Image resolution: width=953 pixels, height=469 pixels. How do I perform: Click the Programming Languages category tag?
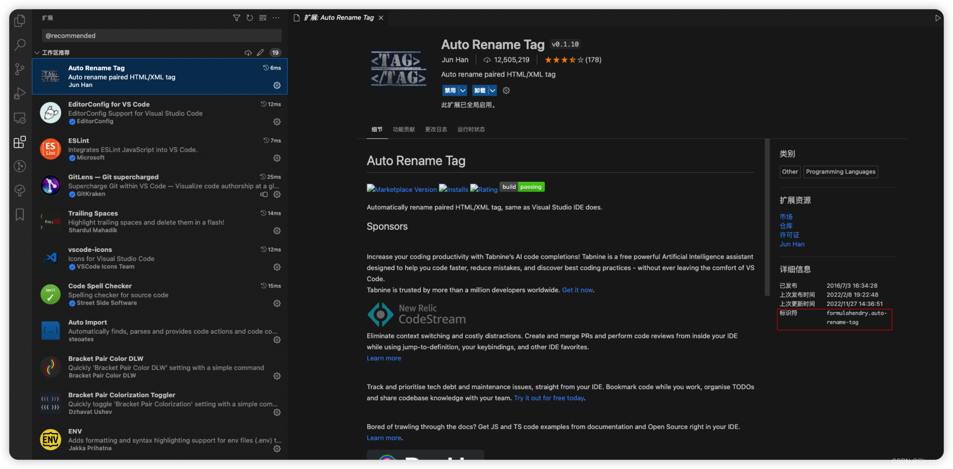pyautogui.click(x=840, y=172)
